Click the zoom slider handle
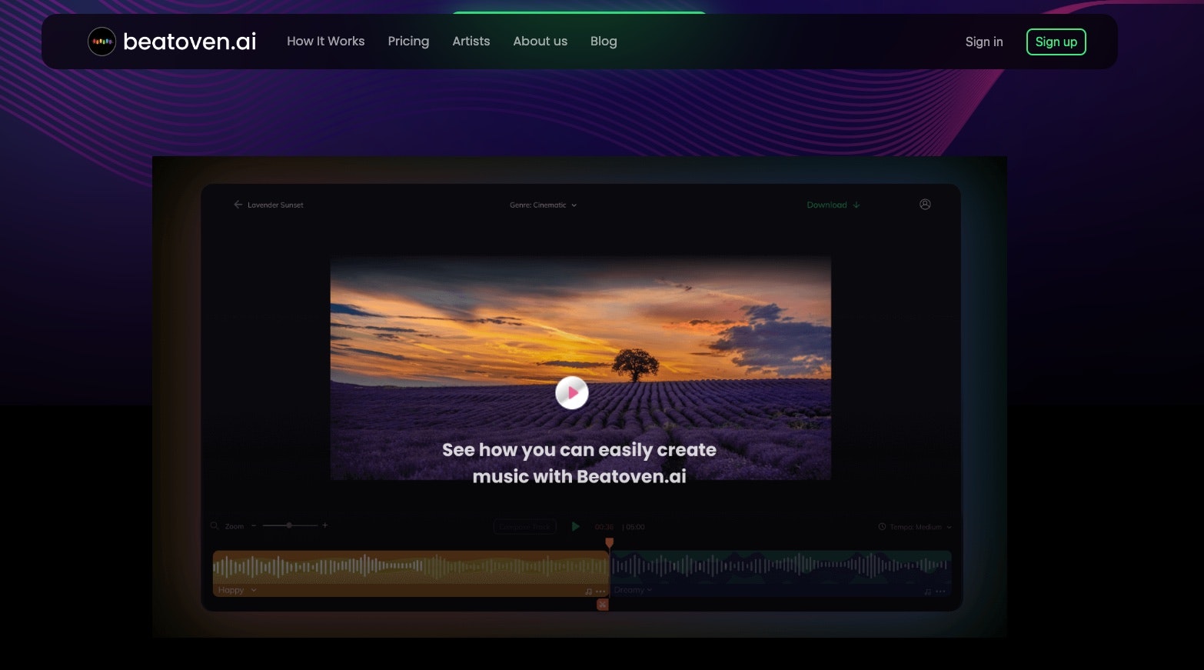1204x670 pixels. click(x=289, y=525)
